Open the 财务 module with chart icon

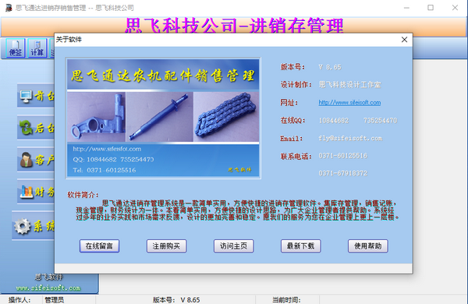pos(36,192)
